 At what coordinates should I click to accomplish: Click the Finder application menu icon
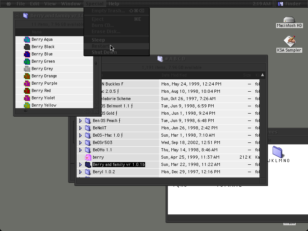280,4
